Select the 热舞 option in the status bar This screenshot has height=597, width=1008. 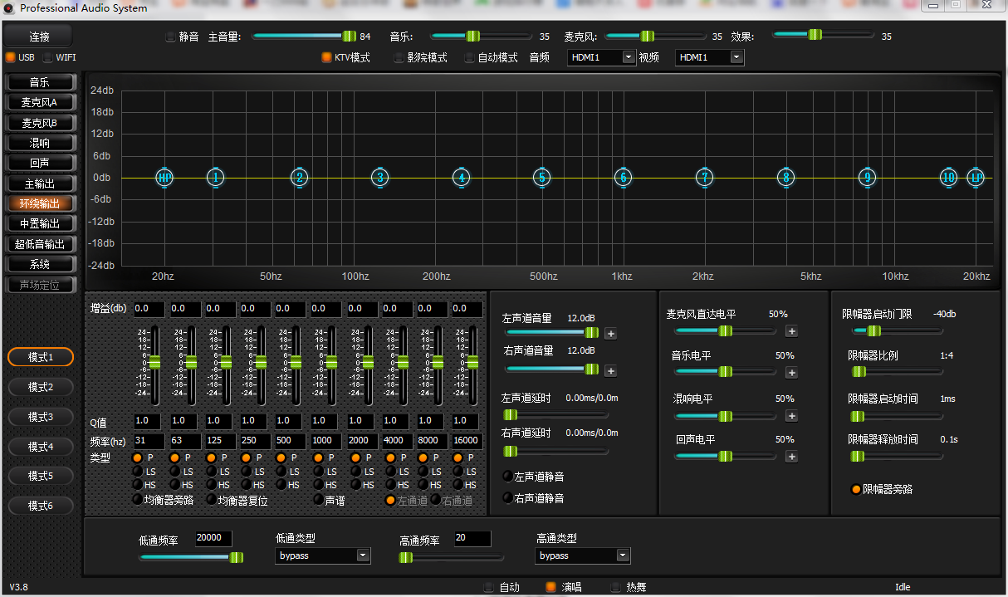pyautogui.click(x=615, y=587)
